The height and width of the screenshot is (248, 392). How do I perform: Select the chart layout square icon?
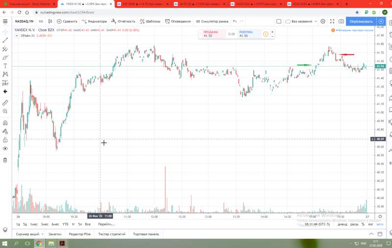(x=279, y=22)
